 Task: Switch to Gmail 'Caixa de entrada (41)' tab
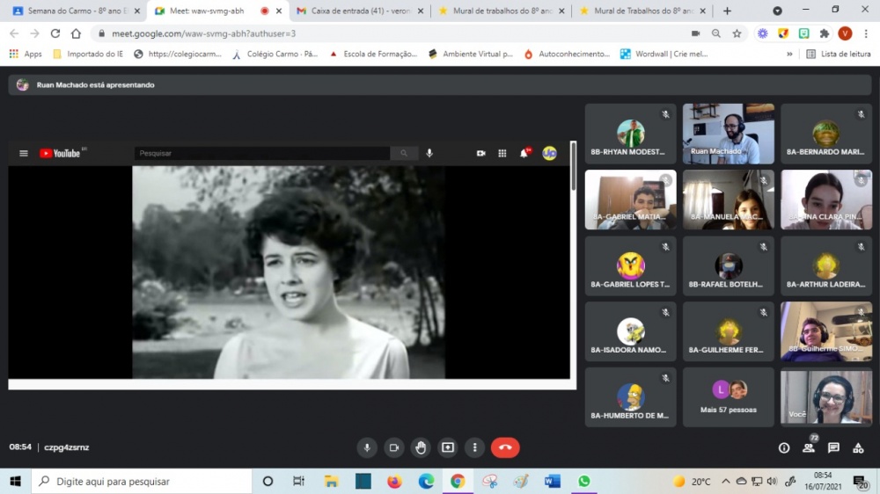[360, 11]
